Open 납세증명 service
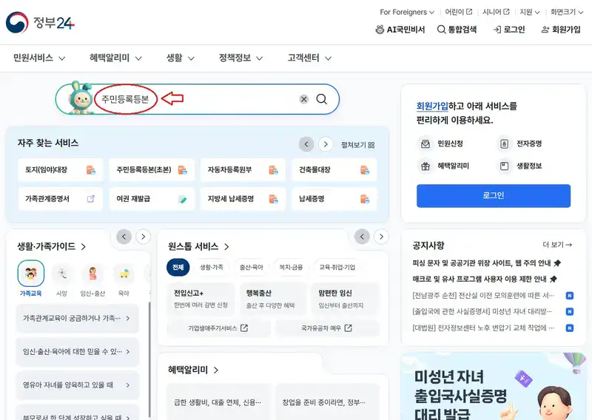 tap(334, 199)
